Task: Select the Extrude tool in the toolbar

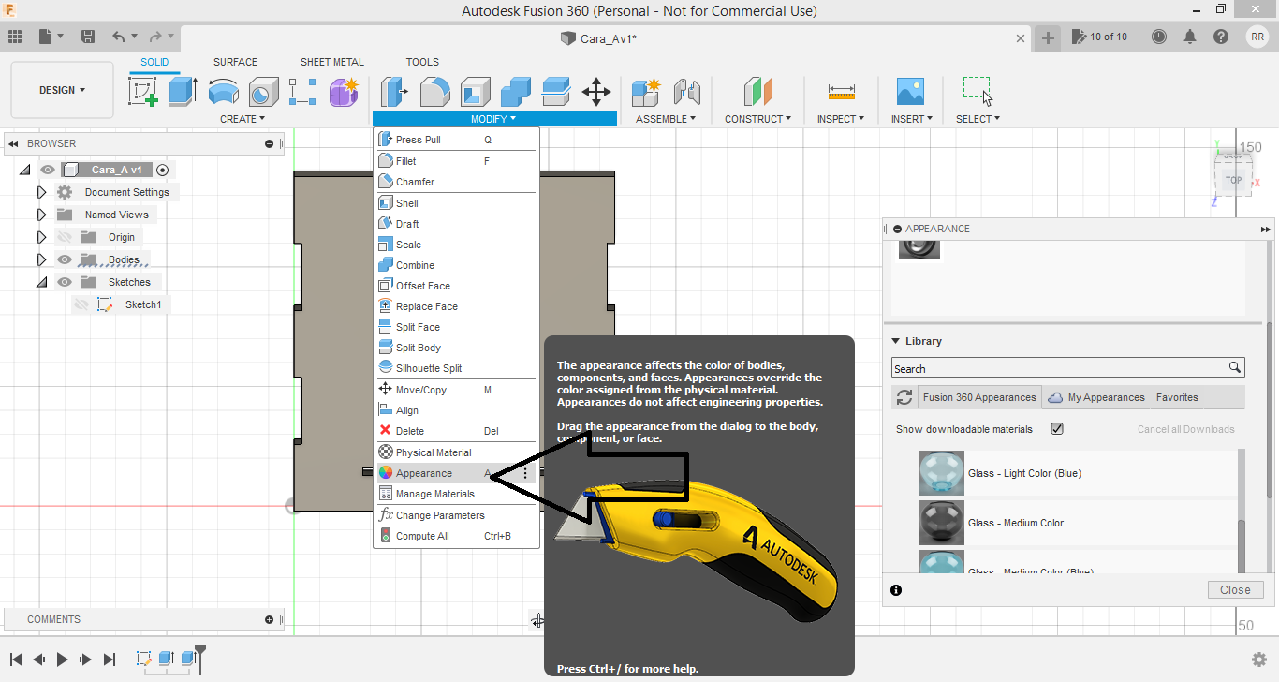Action: [183, 92]
